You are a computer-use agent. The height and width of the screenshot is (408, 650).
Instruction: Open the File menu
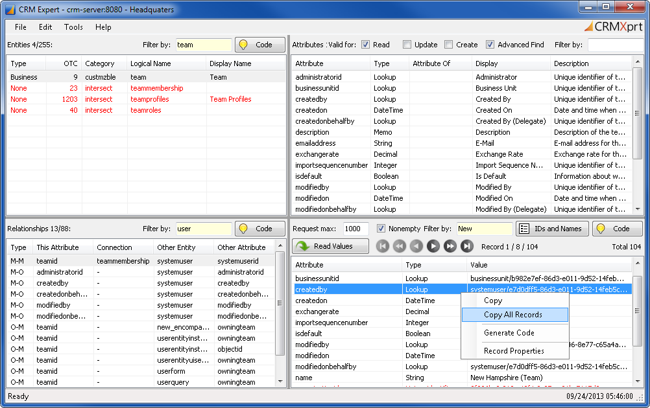coord(21,27)
